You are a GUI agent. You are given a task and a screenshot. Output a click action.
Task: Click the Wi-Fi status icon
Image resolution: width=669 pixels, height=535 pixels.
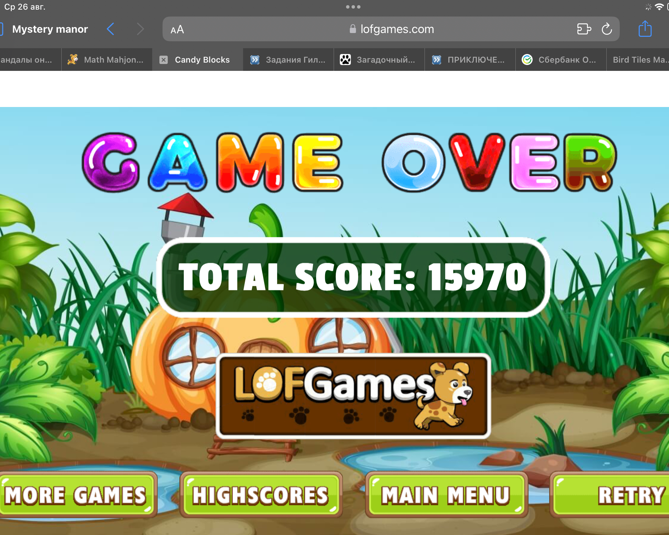pos(659,7)
